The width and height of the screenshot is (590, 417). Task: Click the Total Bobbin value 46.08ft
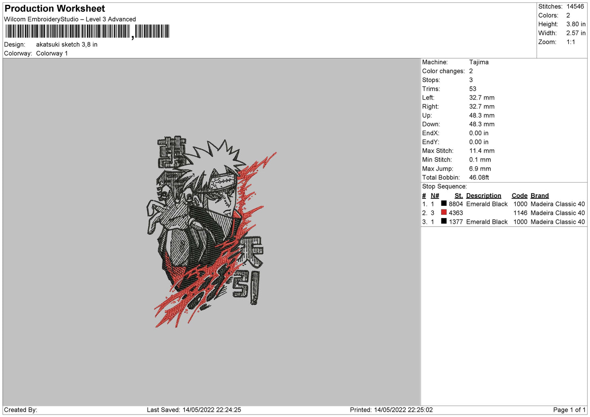479,178
